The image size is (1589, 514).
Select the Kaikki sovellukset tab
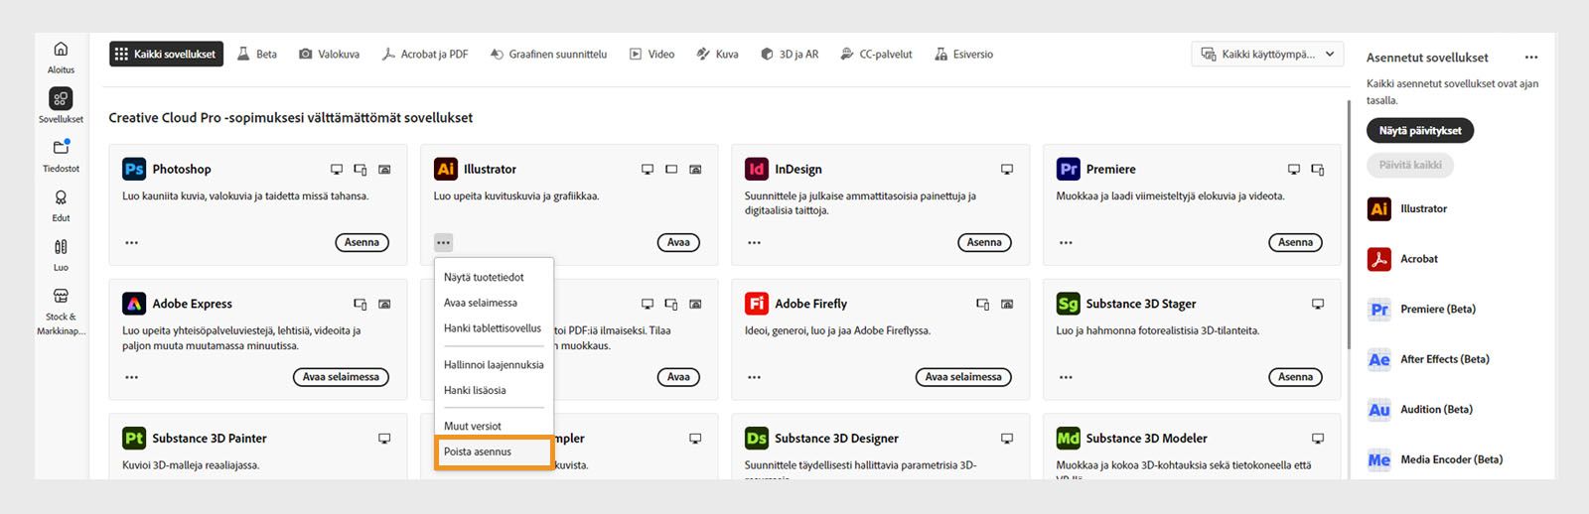pyautogui.click(x=166, y=55)
